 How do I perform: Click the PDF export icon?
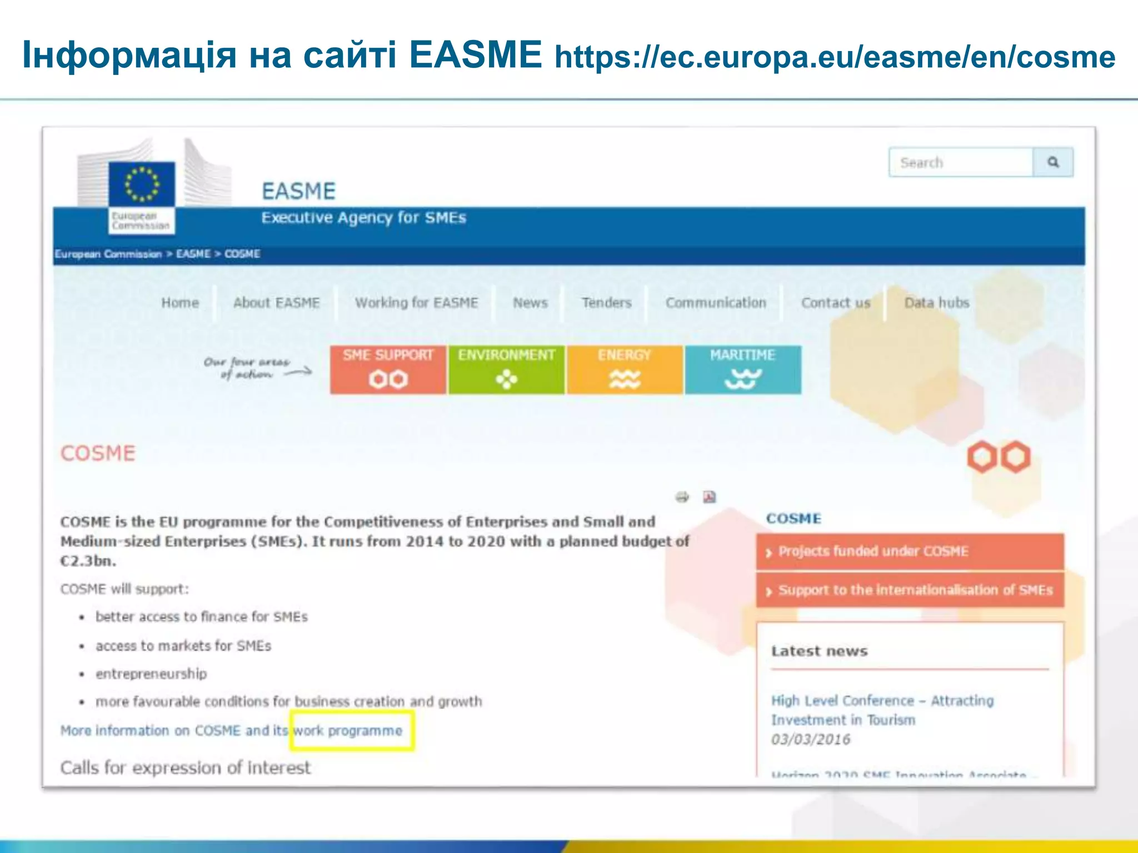[x=709, y=496]
